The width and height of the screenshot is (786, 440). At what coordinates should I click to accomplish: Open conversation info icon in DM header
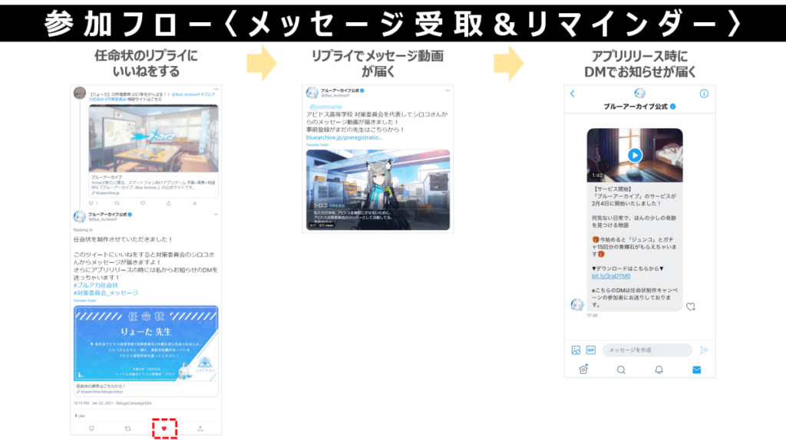click(x=704, y=94)
